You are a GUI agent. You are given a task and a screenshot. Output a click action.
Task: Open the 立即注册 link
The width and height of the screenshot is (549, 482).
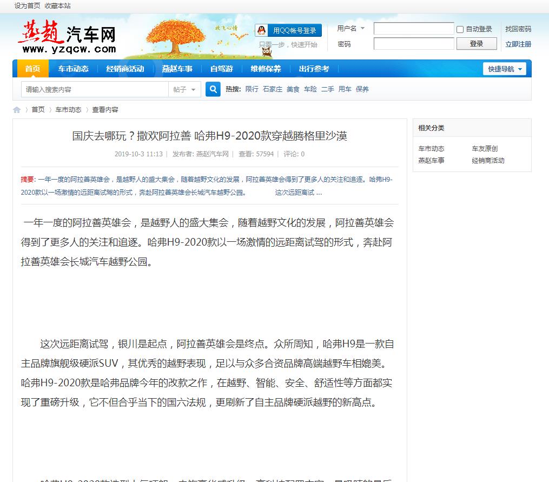[x=518, y=44]
